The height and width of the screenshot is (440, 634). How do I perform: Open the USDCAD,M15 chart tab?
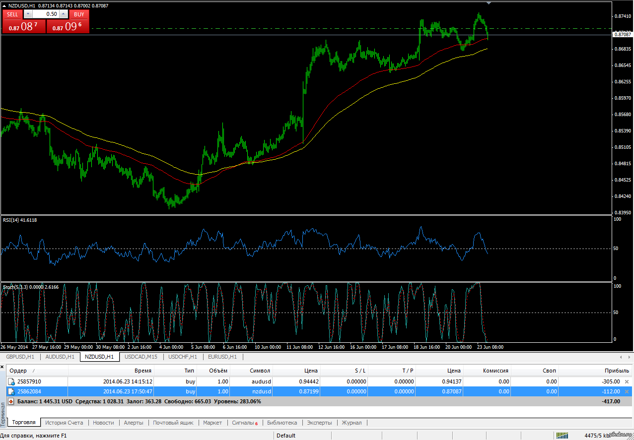click(141, 357)
